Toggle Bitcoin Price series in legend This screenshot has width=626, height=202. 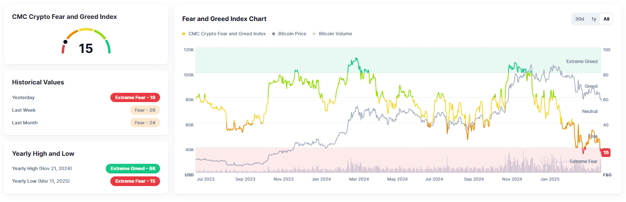[x=289, y=34]
